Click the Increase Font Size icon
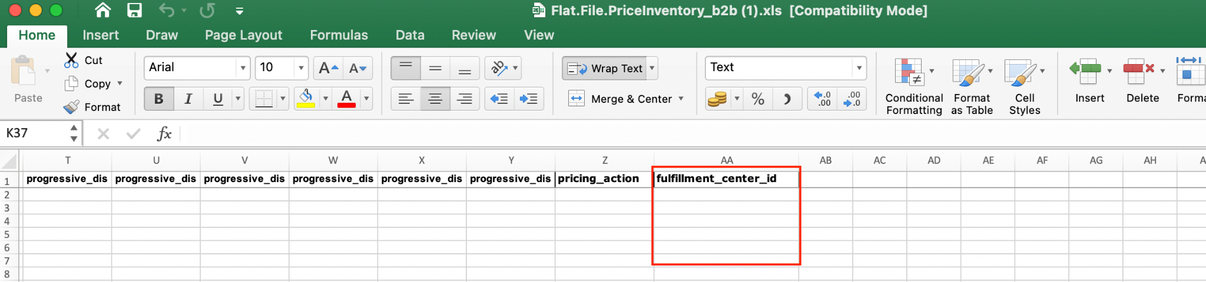This screenshot has height=282, width=1206. pos(328,68)
